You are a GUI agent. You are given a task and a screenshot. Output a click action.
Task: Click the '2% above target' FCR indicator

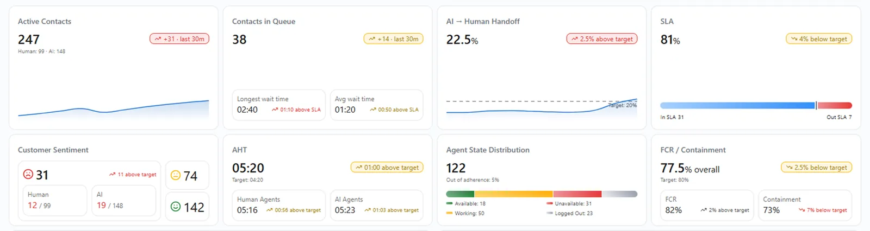725,210
